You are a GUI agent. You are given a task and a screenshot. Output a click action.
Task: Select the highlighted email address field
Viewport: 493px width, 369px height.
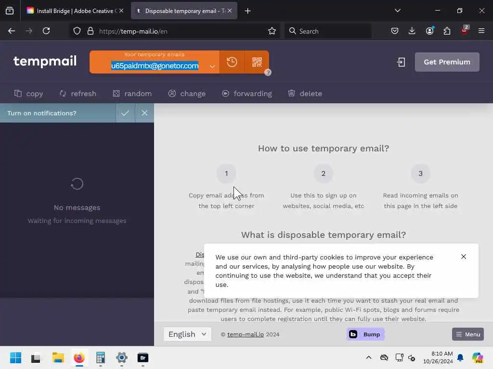coord(155,66)
